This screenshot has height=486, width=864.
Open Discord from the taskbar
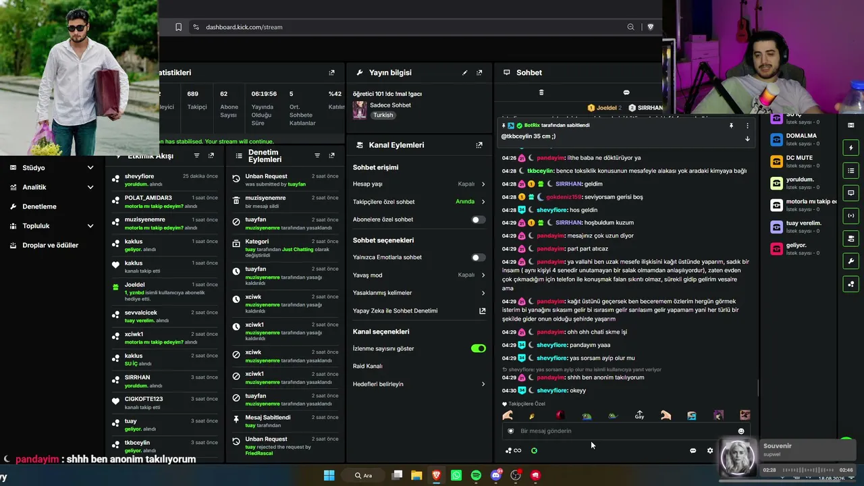(x=496, y=475)
